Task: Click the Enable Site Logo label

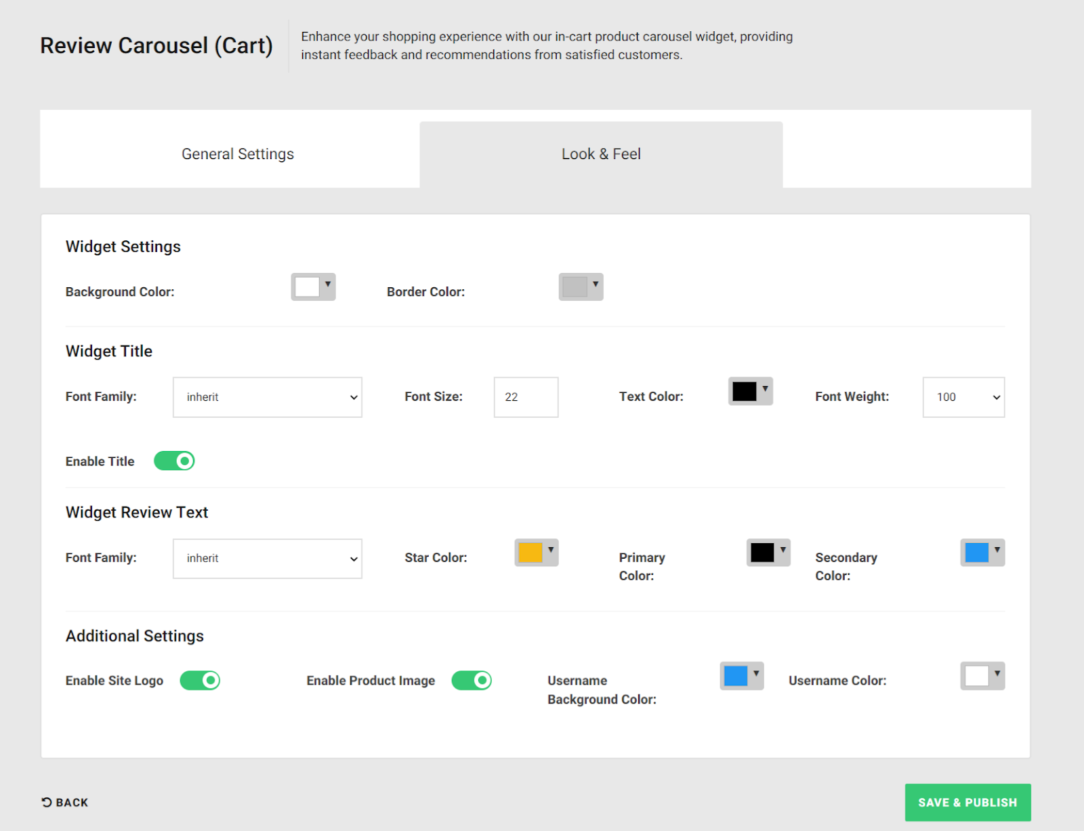Action: click(x=114, y=681)
